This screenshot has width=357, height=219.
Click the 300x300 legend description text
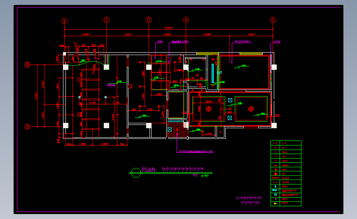pyautogui.click(x=290, y=195)
